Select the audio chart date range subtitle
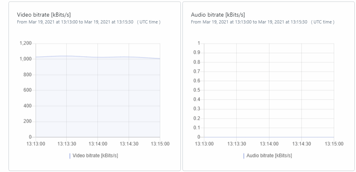Screen dimensions: 356x172 pyautogui.click(x=263, y=22)
